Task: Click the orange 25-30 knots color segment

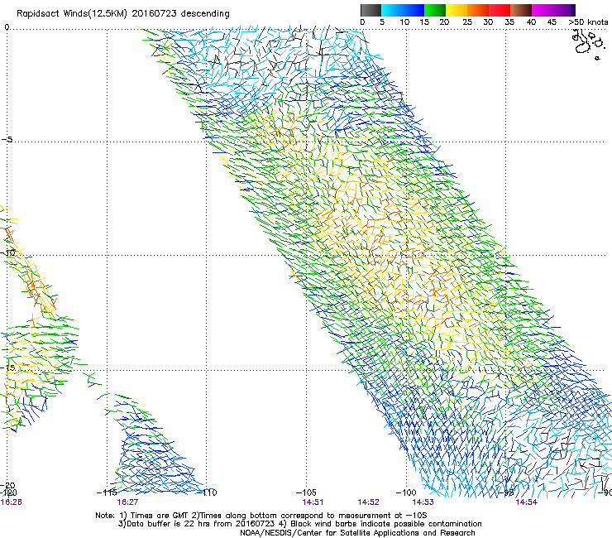Action: click(478, 10)
